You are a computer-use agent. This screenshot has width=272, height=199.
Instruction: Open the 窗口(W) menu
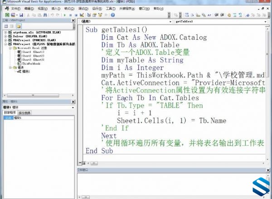[144, 9]
